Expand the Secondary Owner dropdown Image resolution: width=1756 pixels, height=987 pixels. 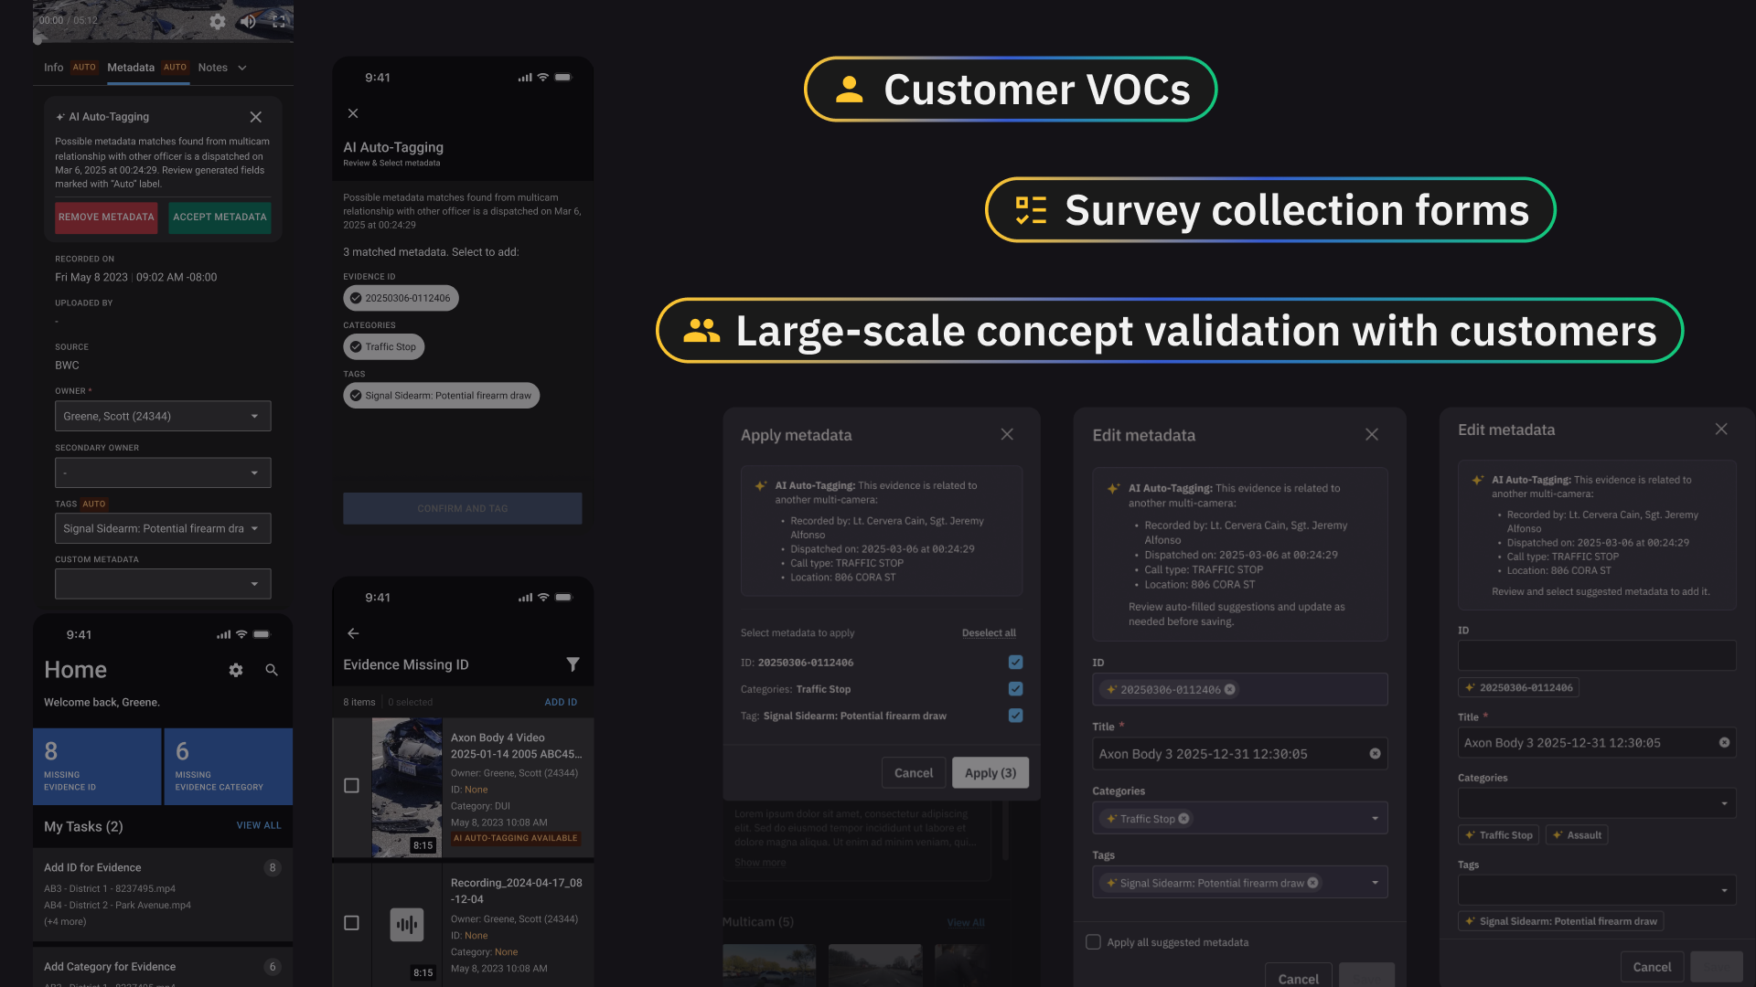pyautogui.click(x=255, y=472)
